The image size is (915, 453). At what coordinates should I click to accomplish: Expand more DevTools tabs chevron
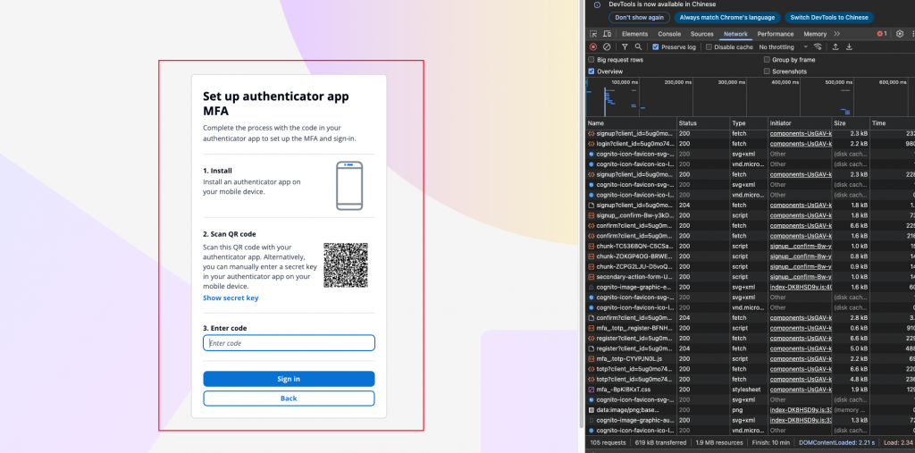click(x=836, y=34)
